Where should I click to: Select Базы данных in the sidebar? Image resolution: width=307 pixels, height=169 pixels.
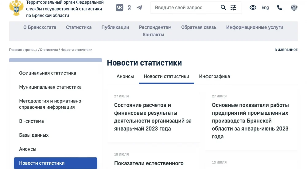pos(34,135)
